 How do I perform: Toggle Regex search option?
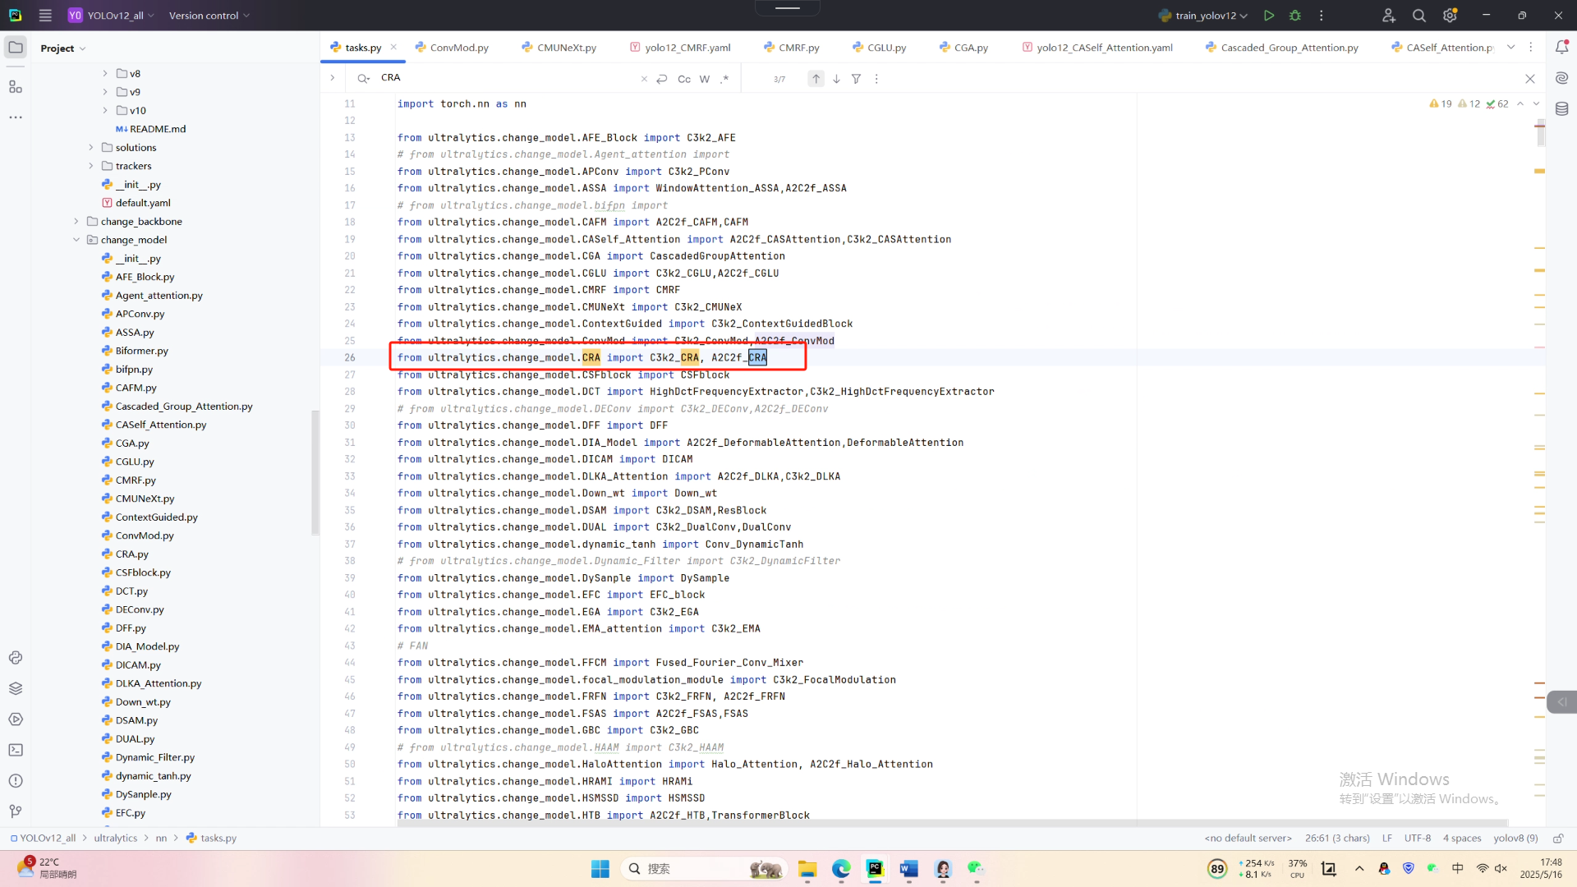pyautogui.click(x=724, y=79)
